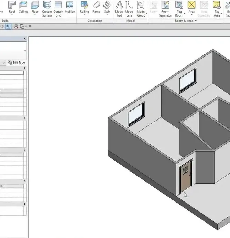Click the Room Separator tool
Screen dimensions: 230x238
165,7
